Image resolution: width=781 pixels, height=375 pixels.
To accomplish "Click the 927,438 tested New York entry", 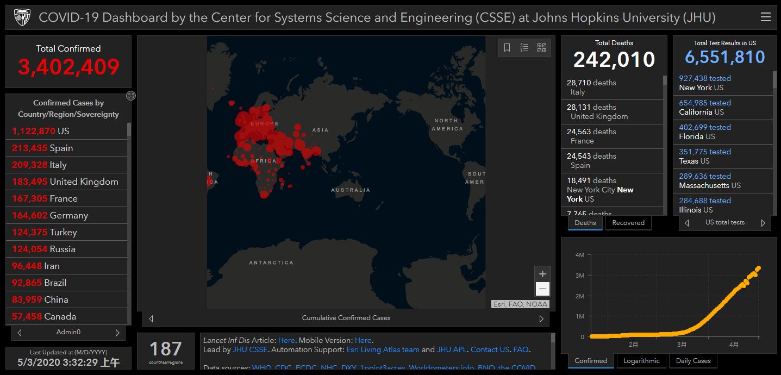I will 723,83.
